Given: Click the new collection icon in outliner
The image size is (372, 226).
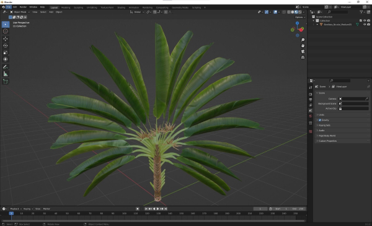Looking at the screenshot, I should [368, 12].
